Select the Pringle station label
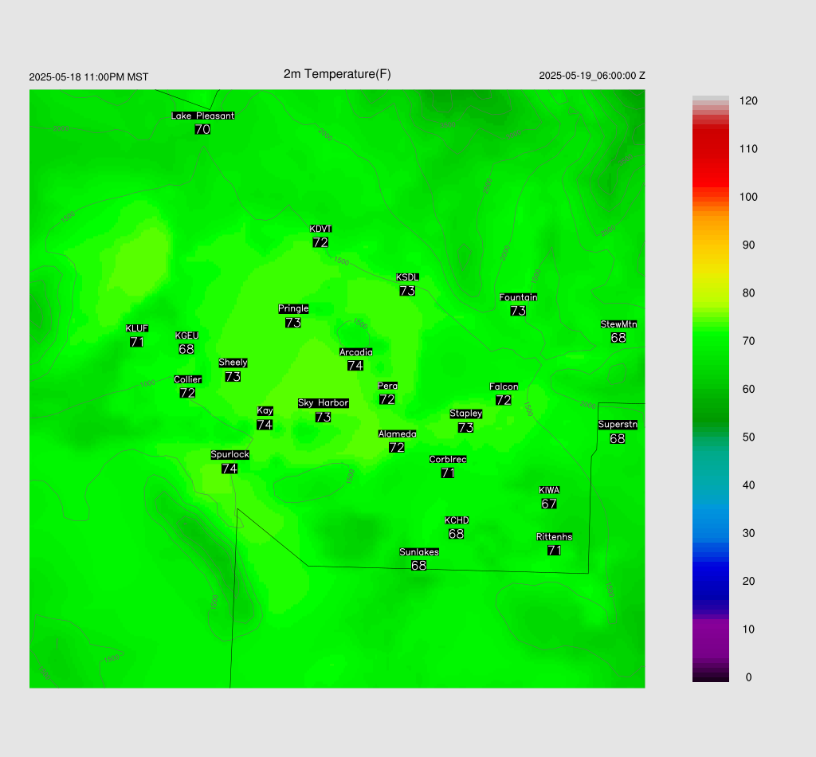816x757 pixels. [x=293, y=308]
